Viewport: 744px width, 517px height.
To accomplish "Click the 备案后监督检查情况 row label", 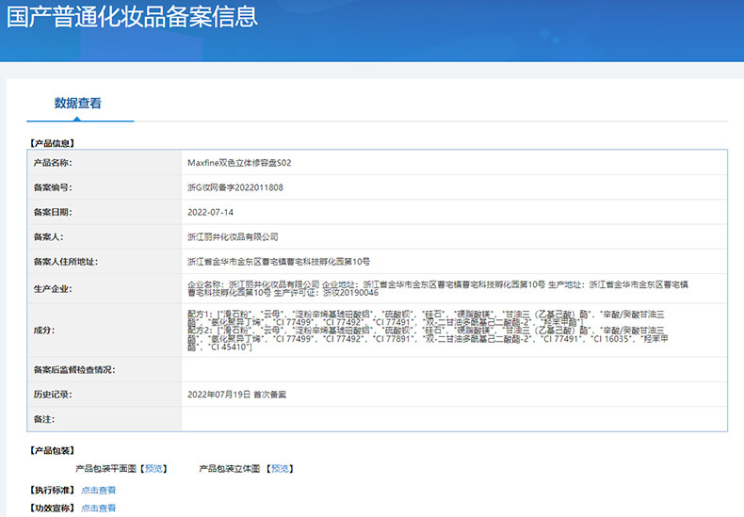I will 74,369.
